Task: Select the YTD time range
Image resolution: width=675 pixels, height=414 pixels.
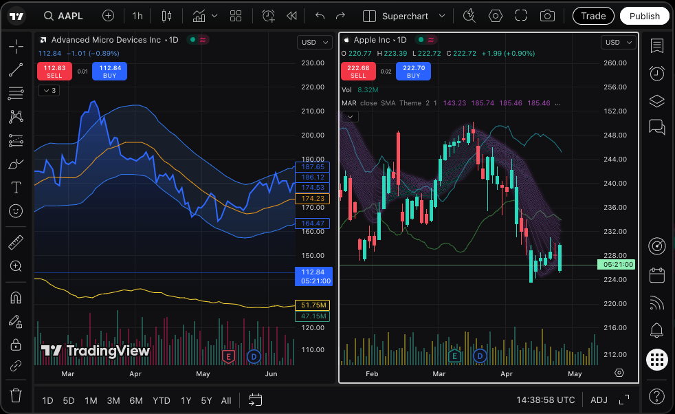Action: 162,401
